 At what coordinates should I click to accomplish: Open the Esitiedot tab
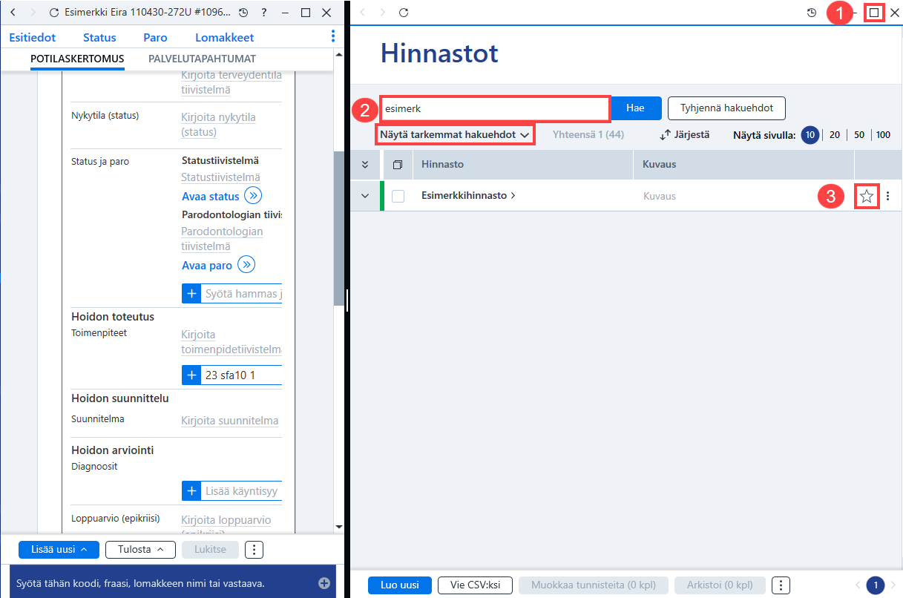click(x=32, y=37)
